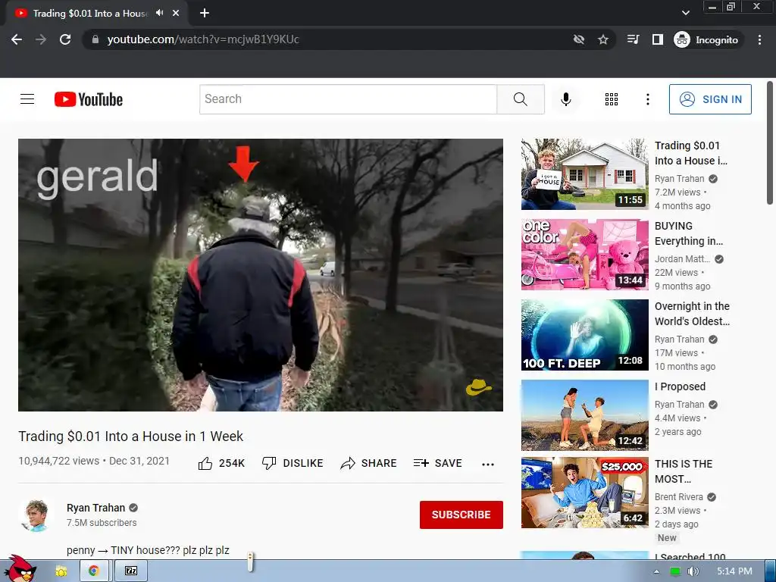Screen dimensions: 776x582
Task: Open I Proposed video thumbnail
Action: click(x=584, y=415)
